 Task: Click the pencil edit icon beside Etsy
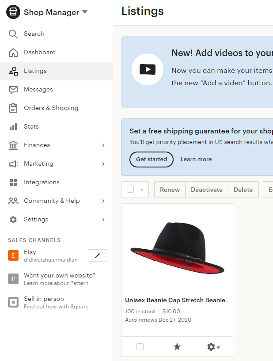click(98, 255)
